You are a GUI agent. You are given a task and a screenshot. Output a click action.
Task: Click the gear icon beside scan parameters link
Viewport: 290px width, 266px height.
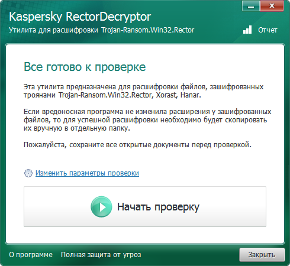tap(28, 173)
